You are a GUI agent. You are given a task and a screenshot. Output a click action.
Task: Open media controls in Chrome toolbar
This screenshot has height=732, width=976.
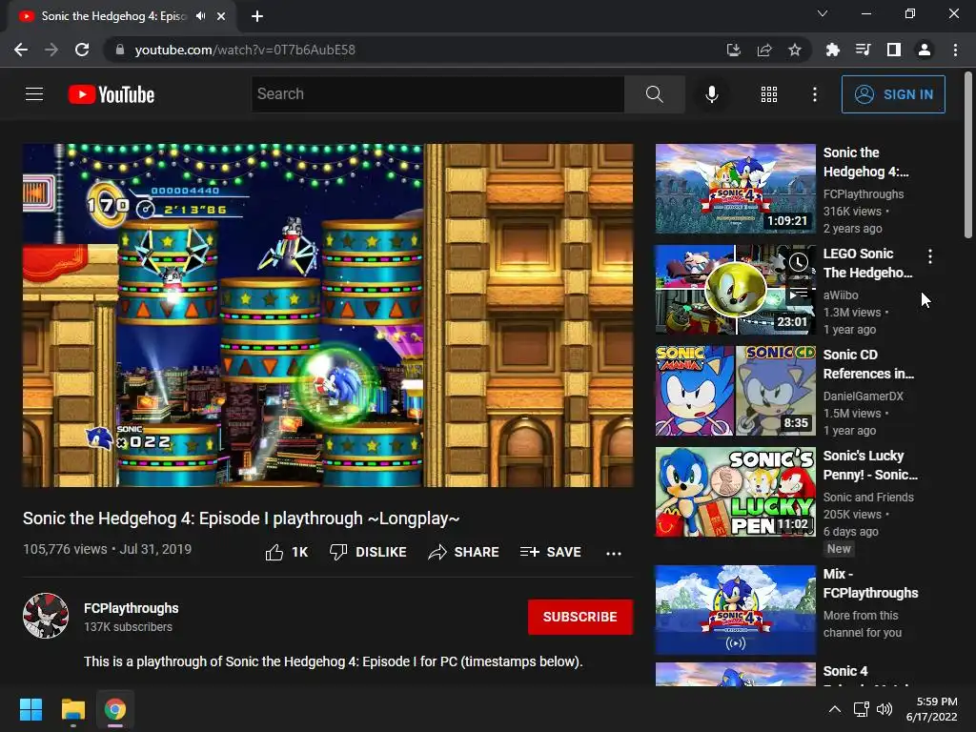[863, 50]
